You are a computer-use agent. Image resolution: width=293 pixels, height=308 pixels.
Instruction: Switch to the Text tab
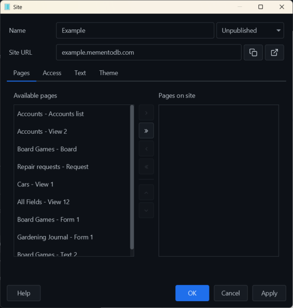tap(80, 73)
